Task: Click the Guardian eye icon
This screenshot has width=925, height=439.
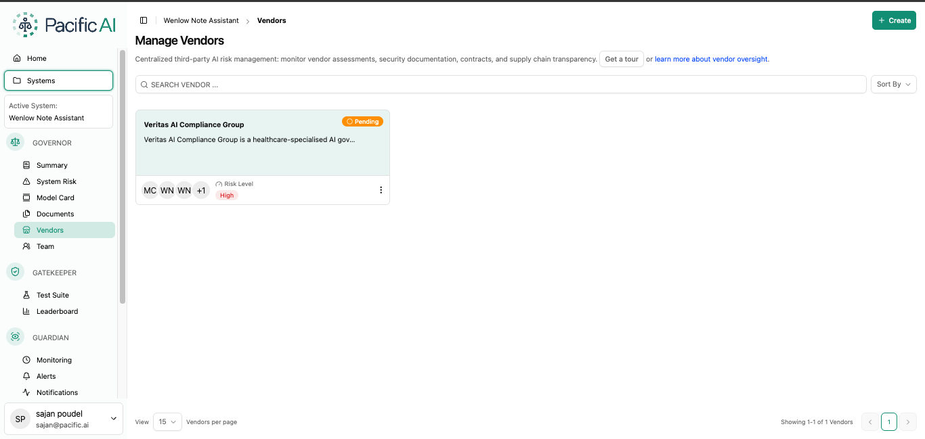Action: click(x=16, y=338)
